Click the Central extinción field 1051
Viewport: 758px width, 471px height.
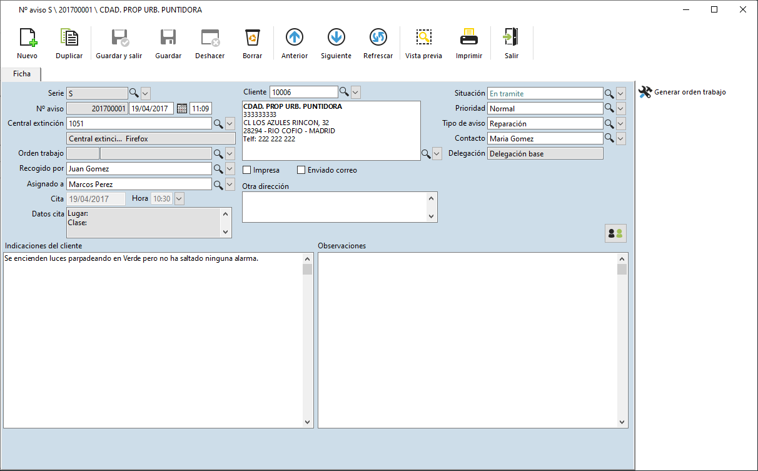[x=139, y=123]
